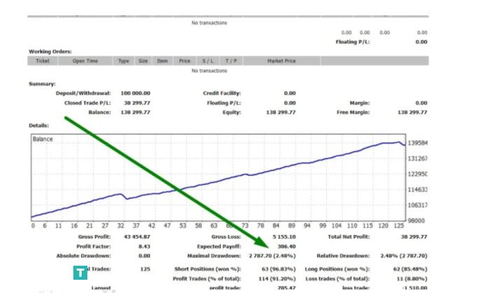Click the Summary section heading

click(42, 84)
